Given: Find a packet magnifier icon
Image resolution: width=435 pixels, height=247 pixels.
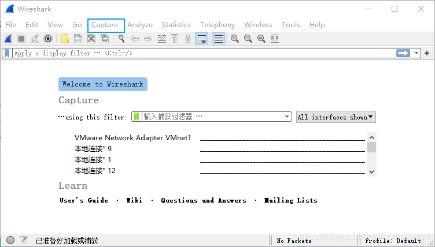Looking at the screenshot, I should (x=121, y=39).
